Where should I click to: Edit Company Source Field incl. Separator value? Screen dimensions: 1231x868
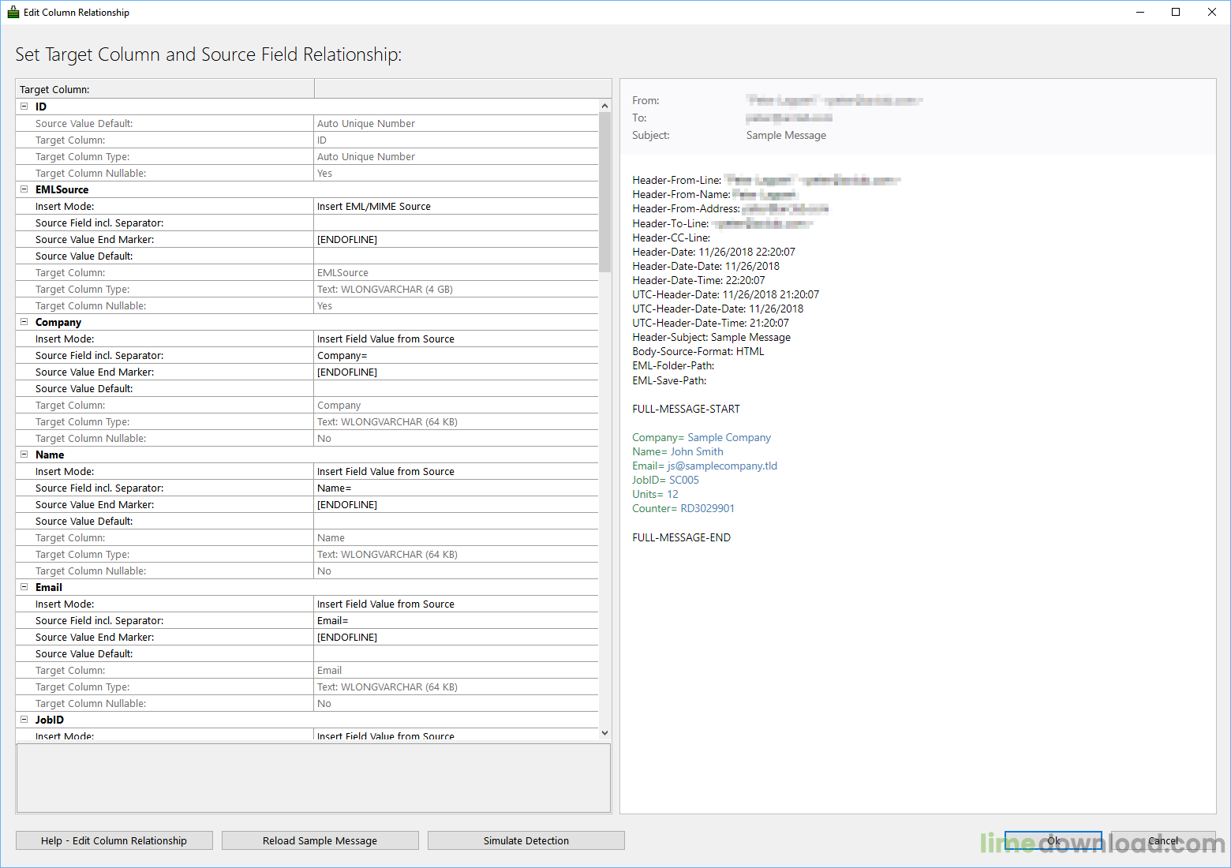coord(455,356)
